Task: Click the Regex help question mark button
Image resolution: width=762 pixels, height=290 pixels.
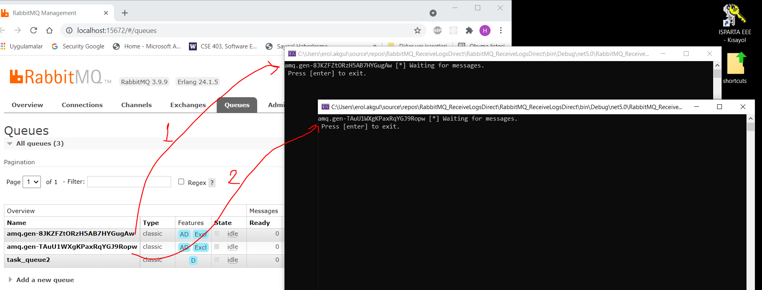Action: pos(212,182)
